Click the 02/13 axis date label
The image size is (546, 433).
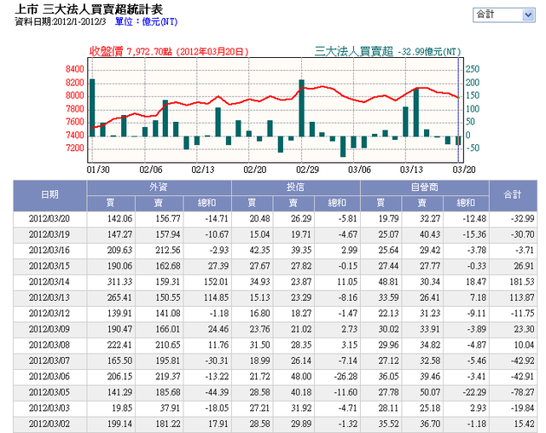click(x=203, y=170)
